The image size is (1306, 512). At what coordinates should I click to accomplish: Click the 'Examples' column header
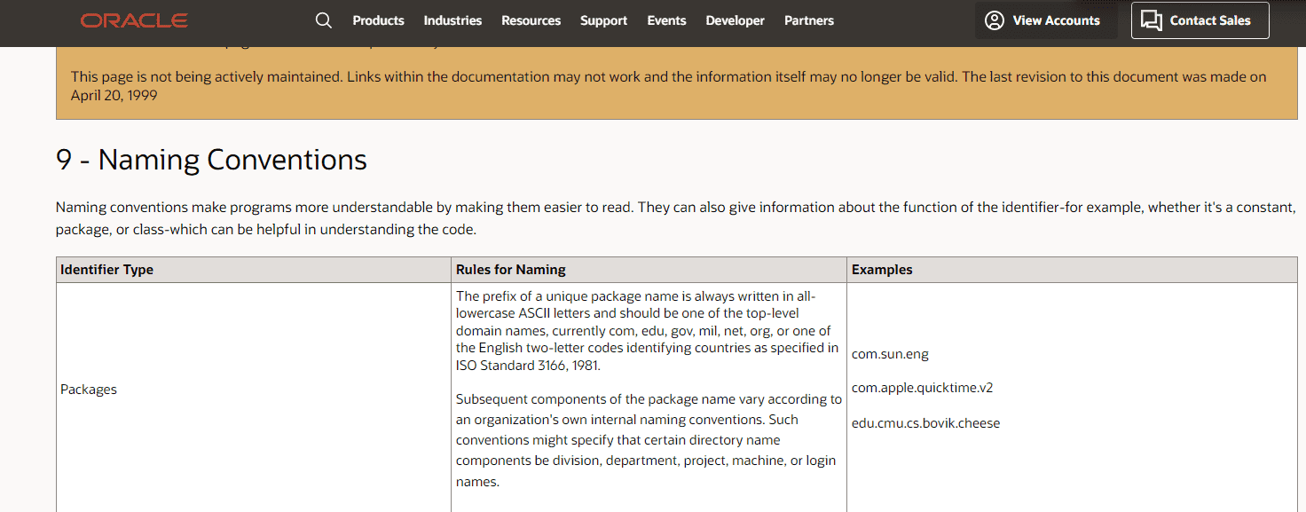[x=882, y=270]
